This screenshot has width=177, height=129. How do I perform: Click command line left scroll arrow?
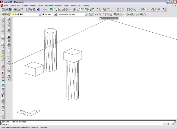click(165, 124)
